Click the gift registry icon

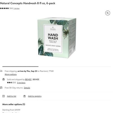[x=25, y=96]
